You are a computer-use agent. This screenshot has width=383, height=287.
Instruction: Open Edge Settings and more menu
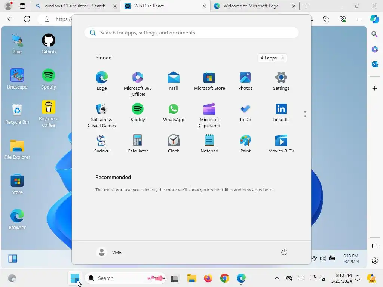coord(359,19)
